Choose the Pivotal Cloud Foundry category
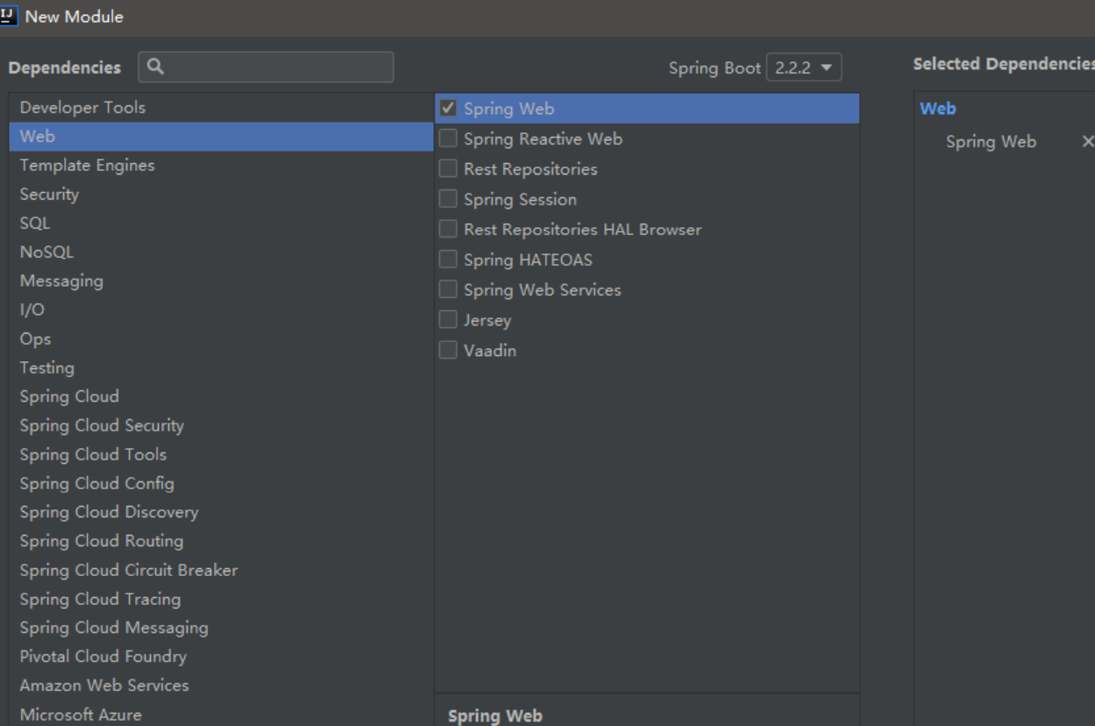Viewport: 1095px width, 726px height. pos(221,657)
